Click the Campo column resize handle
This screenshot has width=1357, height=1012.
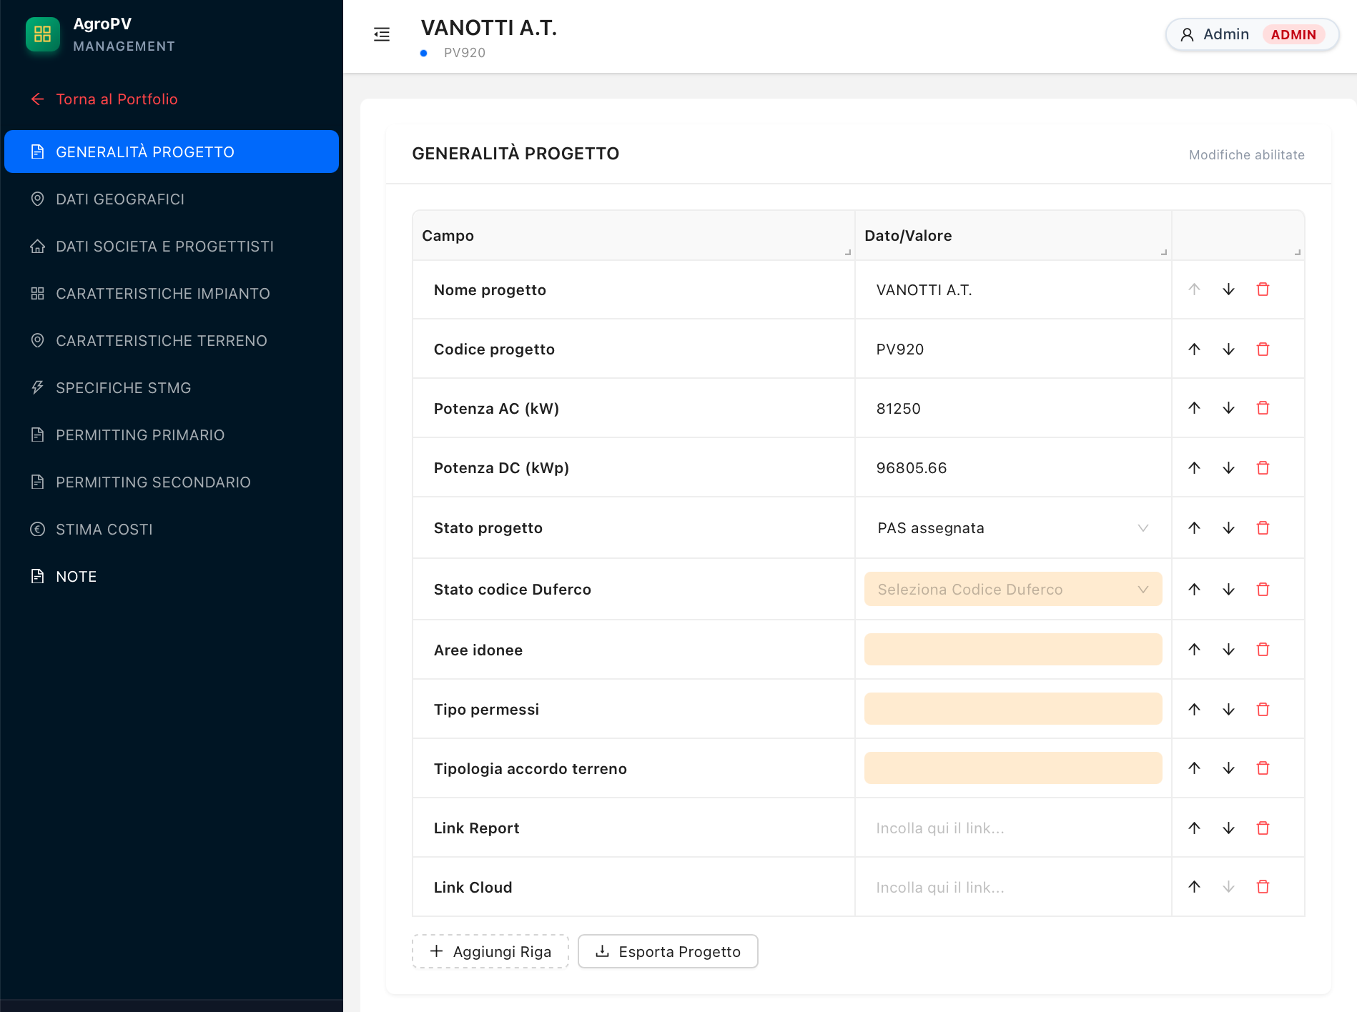[x=848, y=252]
